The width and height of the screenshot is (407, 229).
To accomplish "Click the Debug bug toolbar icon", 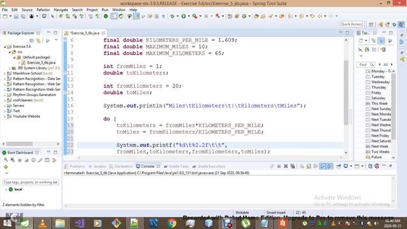I will click(172, 17).
